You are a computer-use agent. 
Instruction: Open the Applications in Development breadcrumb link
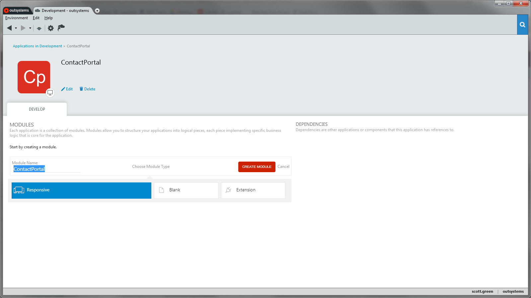37,46
